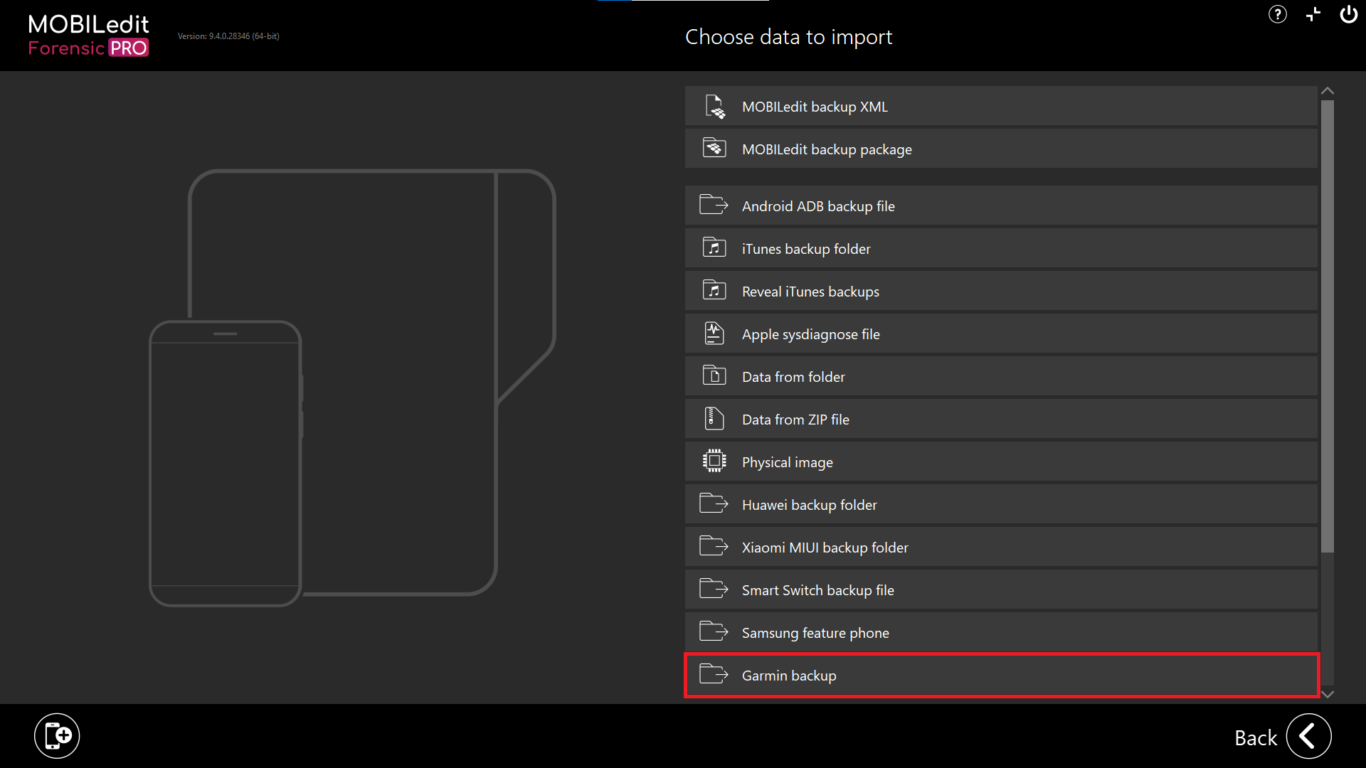Click the add new phone icon

click(57, 735)
